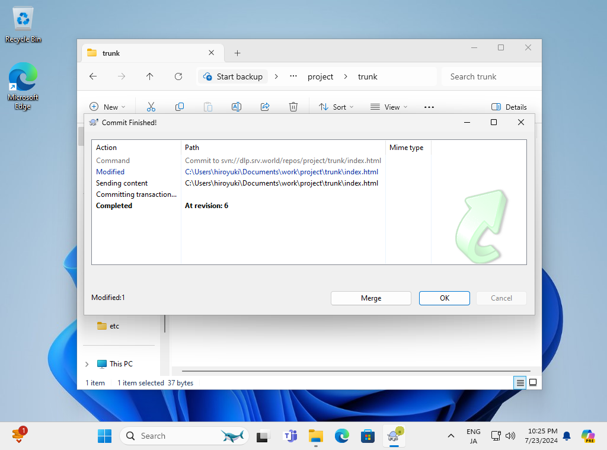Open the Recycle Bin desktop icon
The image size is (607, 450).
(23, 25)
